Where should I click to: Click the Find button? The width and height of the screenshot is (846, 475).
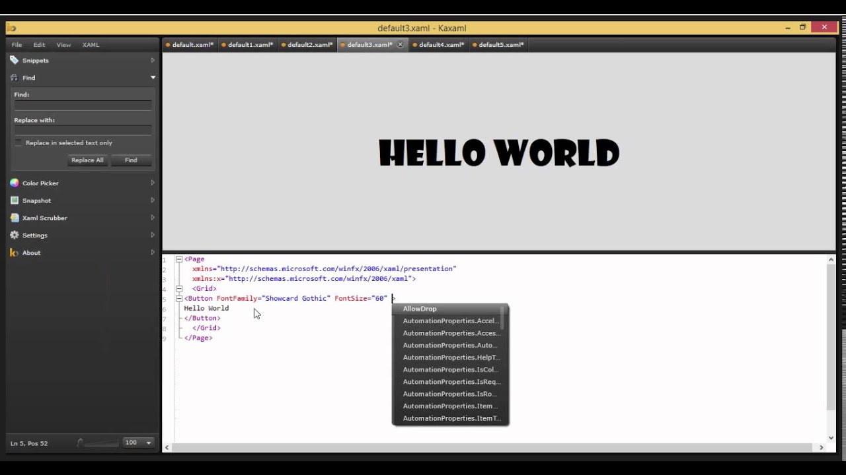pyautogui.click(x=131, y=160)
